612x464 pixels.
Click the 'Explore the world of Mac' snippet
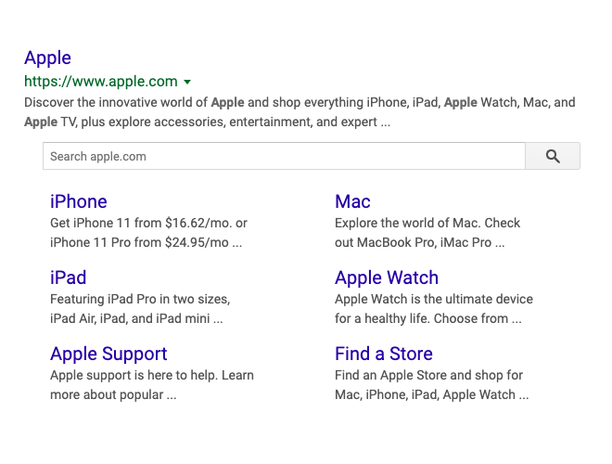[x=427, y=233]
